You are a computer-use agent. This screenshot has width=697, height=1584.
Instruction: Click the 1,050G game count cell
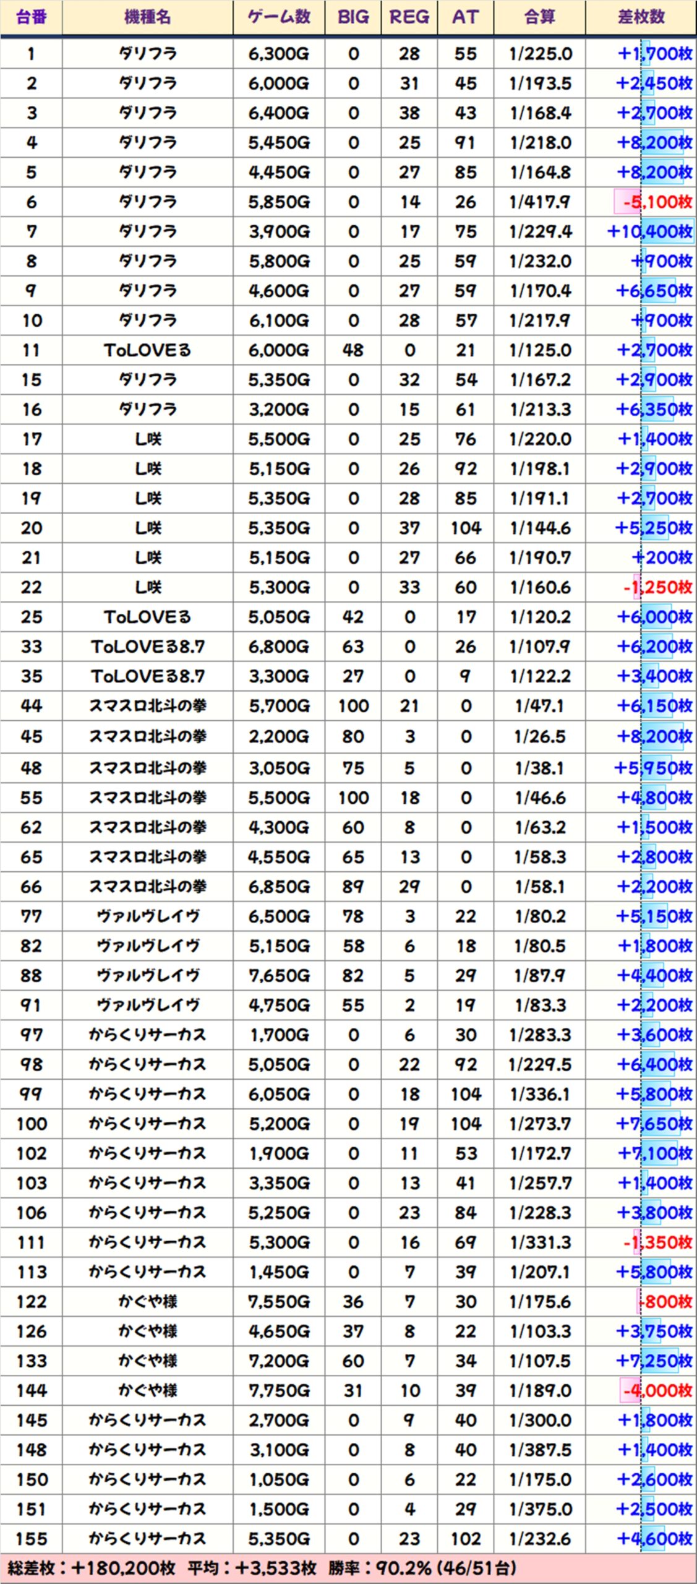279,1480
